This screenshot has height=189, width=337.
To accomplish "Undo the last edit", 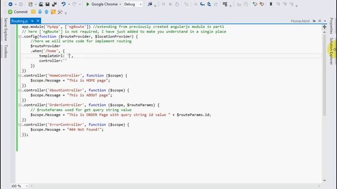I will 63,4.
